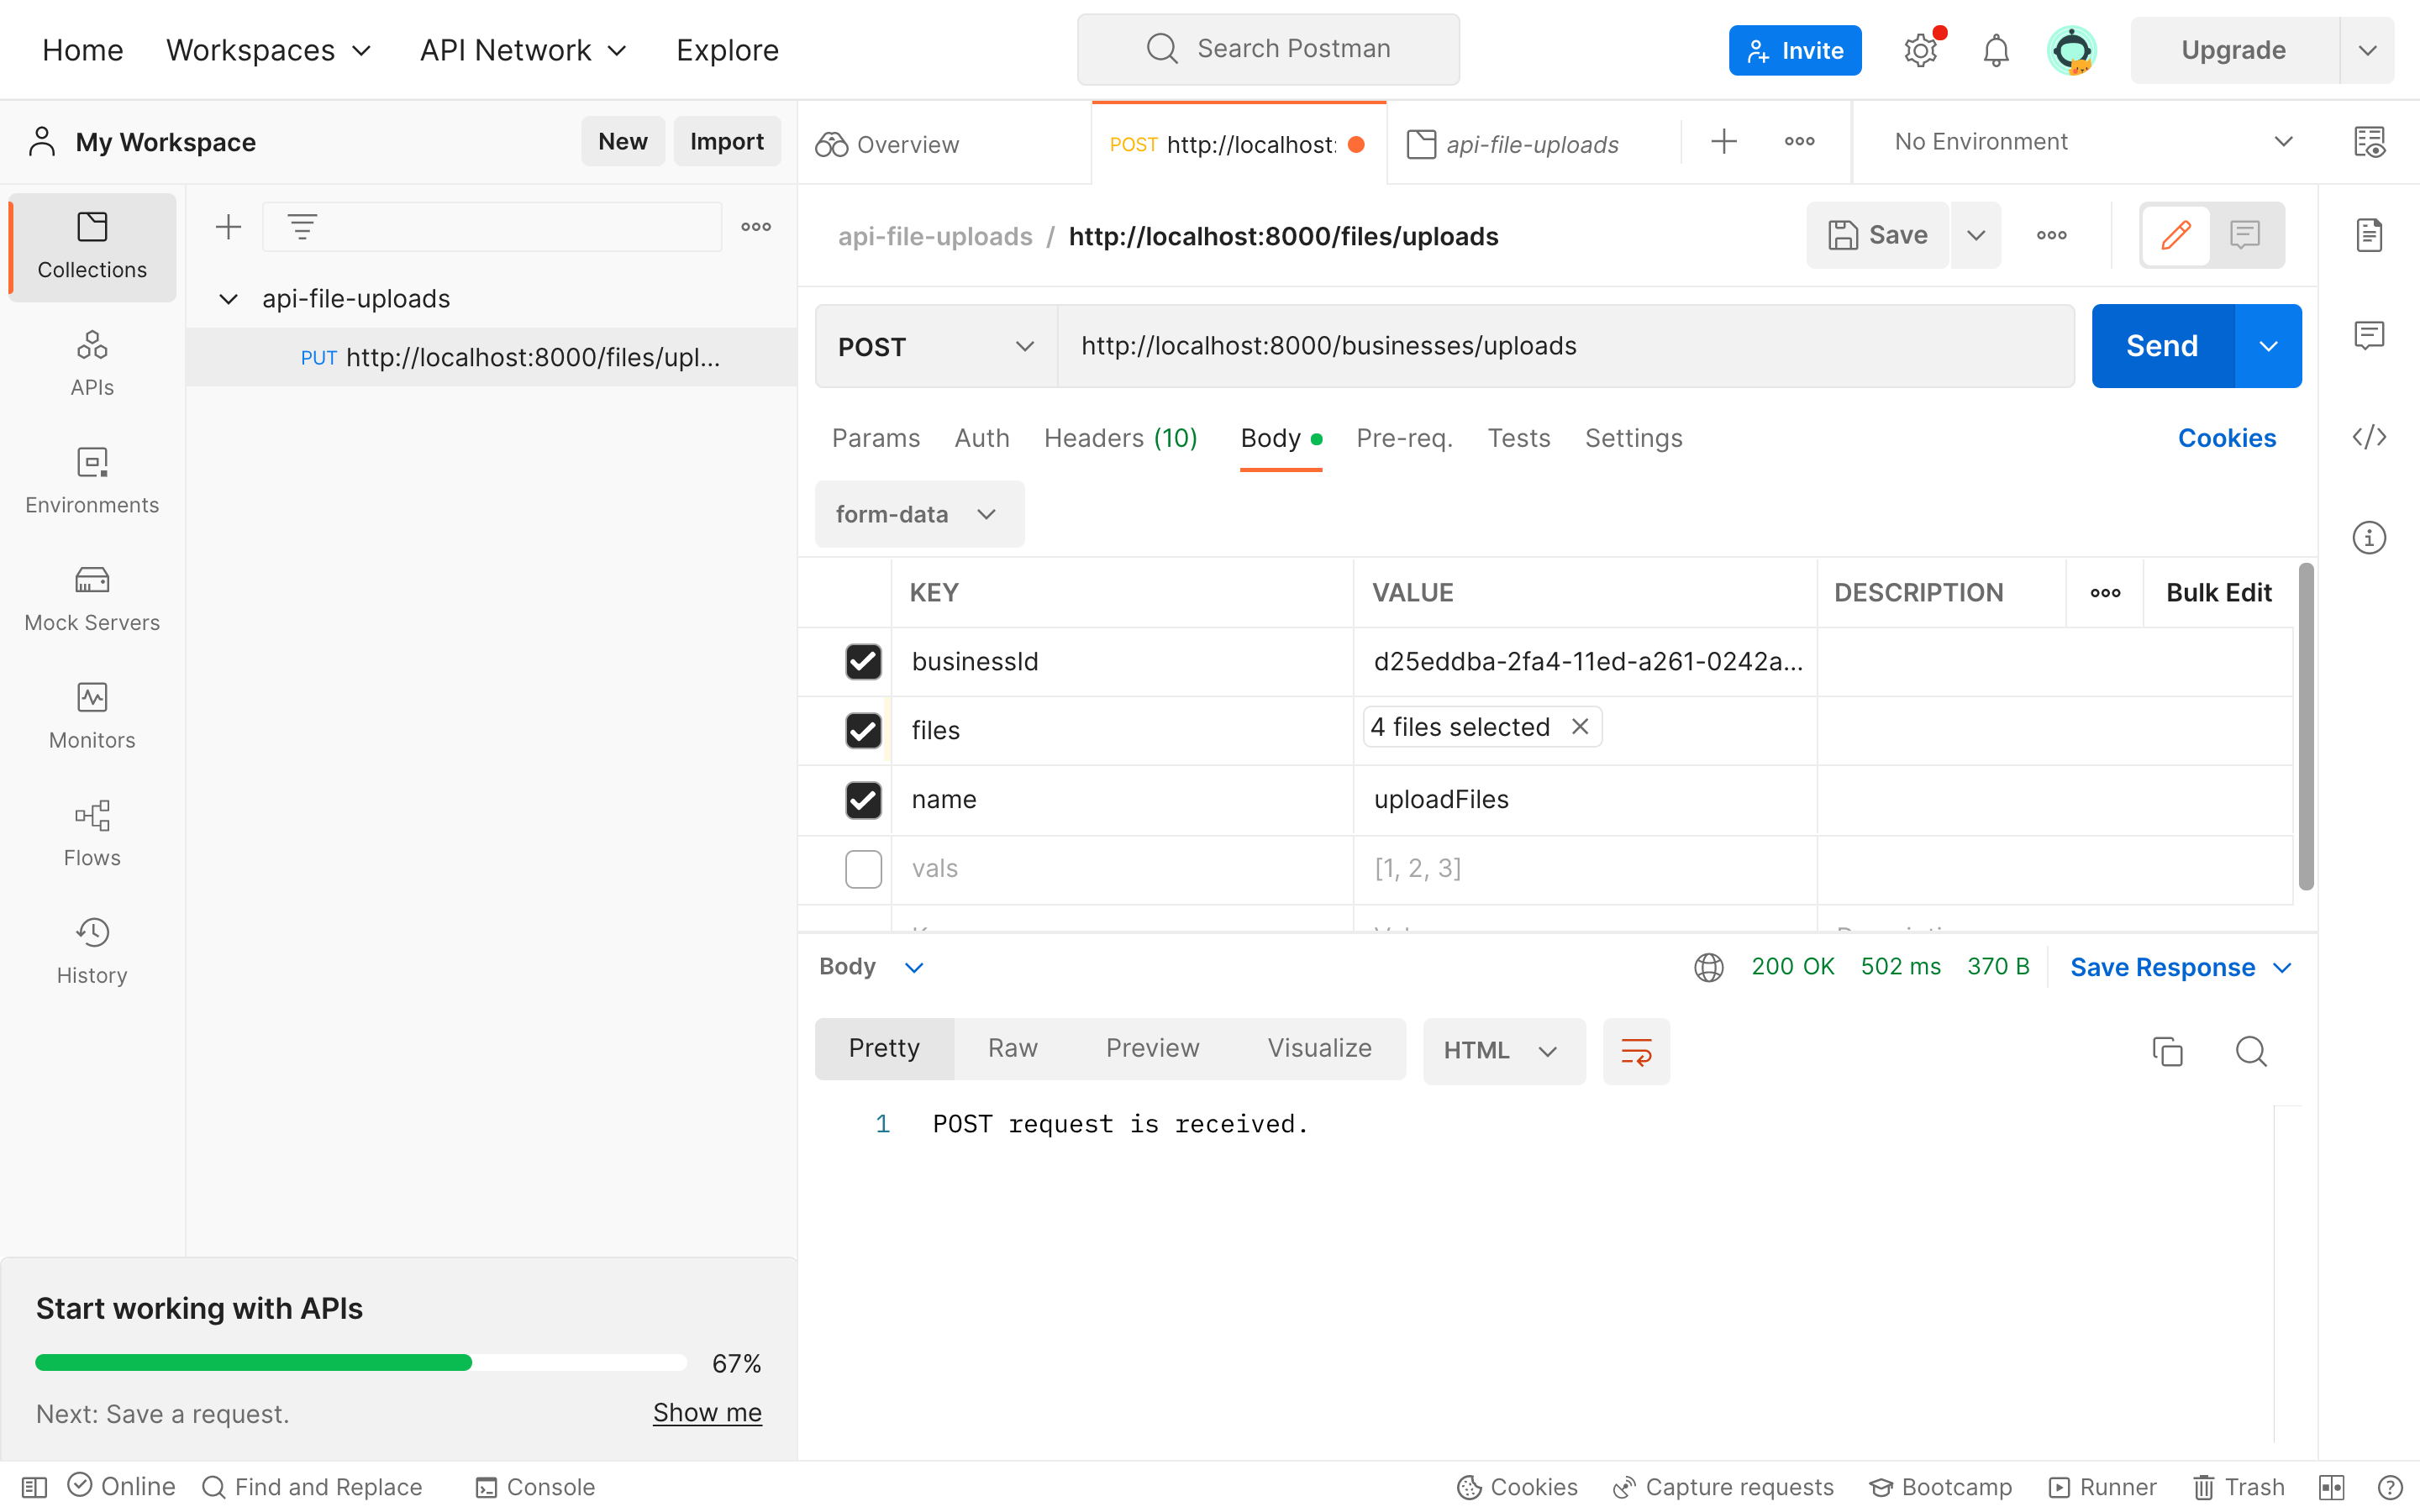Open the Mock Servers sidebar section
Image resolution: width=2420 pixels, height=1512 pixels.
[x=92, y=598]
